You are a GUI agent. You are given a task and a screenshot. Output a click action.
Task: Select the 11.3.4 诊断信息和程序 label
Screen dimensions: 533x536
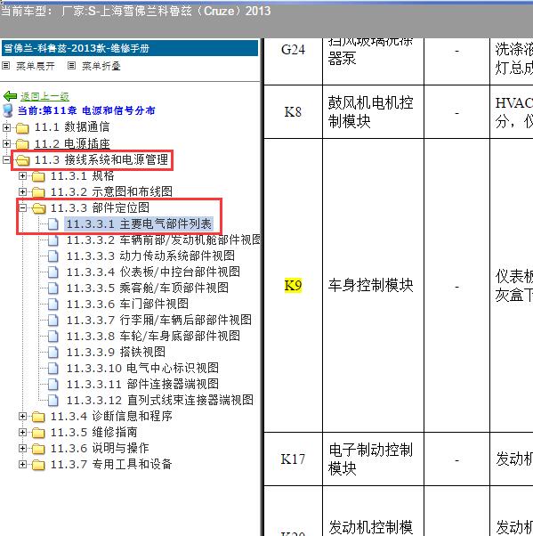[x=111, y=416]
